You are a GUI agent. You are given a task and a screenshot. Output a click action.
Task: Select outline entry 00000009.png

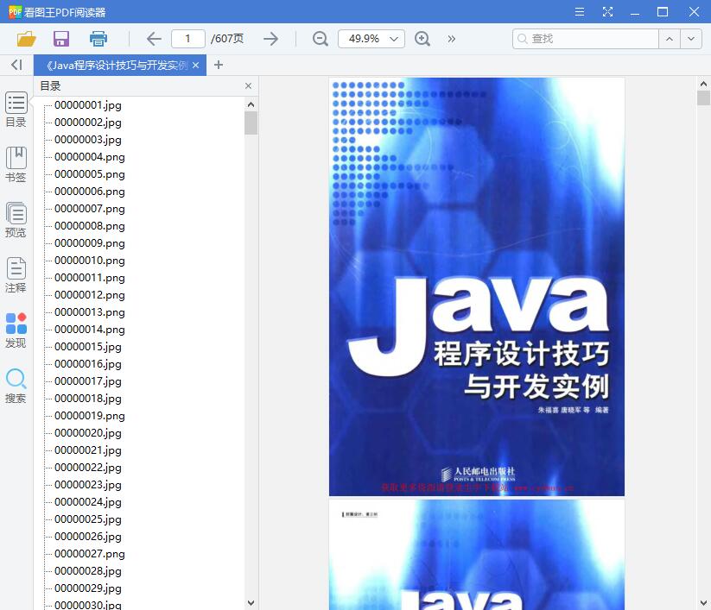click(x=90, y=242)
